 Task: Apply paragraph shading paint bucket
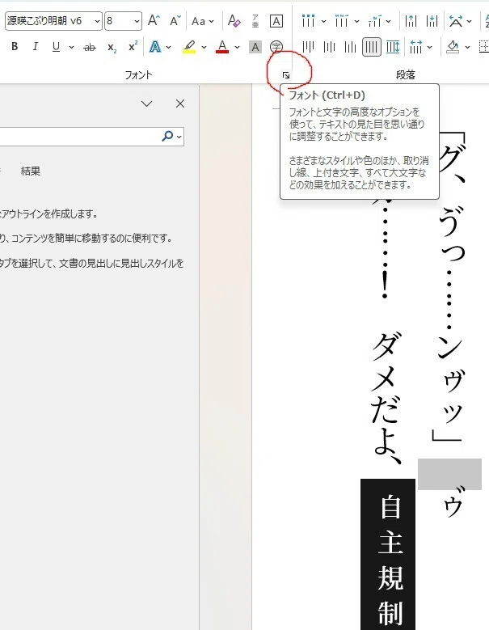(x=453, y=48)
